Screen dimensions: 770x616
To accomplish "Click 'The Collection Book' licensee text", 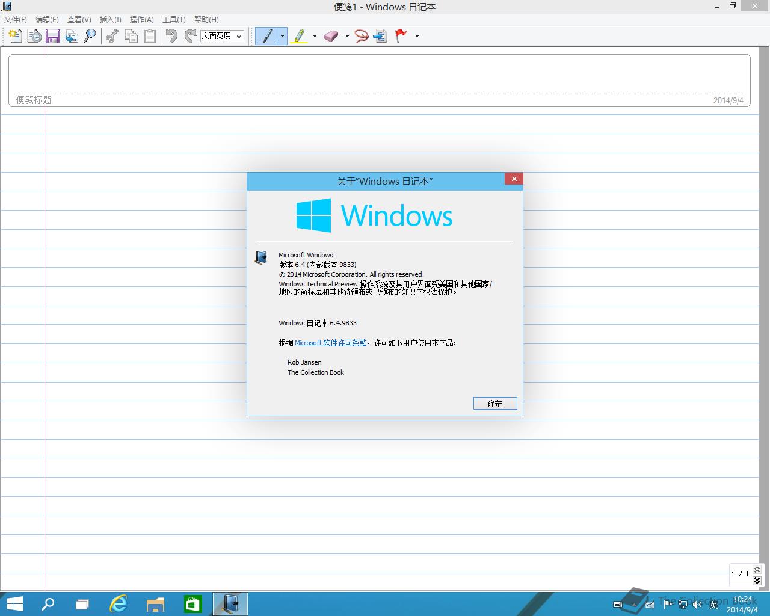I will click(316, 372).
